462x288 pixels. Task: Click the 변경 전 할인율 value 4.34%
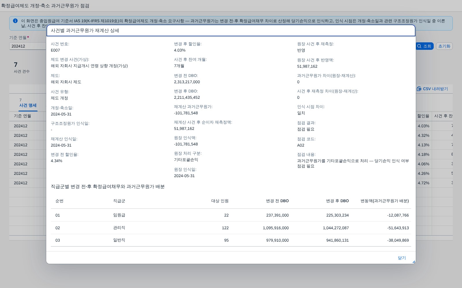(x=57, y=161)
